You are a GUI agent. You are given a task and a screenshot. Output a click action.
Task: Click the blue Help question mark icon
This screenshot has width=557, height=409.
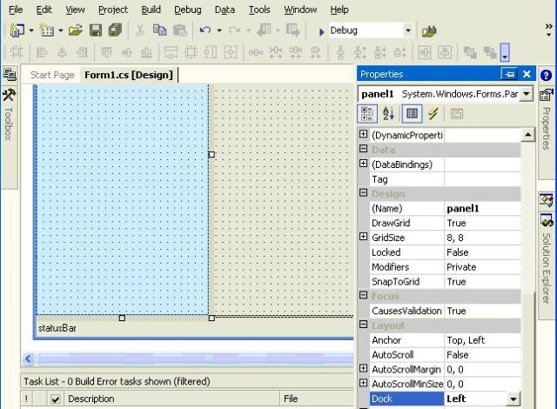click(546, 76)
